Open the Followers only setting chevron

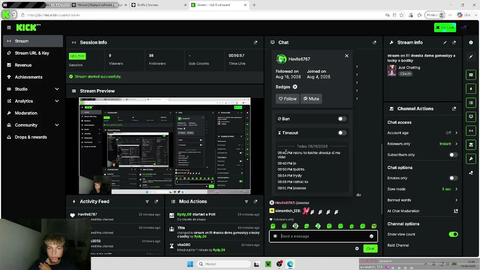pyautogui.click(x=456, y=144)
